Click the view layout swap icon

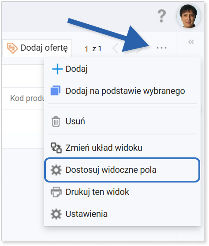point(56,148)
